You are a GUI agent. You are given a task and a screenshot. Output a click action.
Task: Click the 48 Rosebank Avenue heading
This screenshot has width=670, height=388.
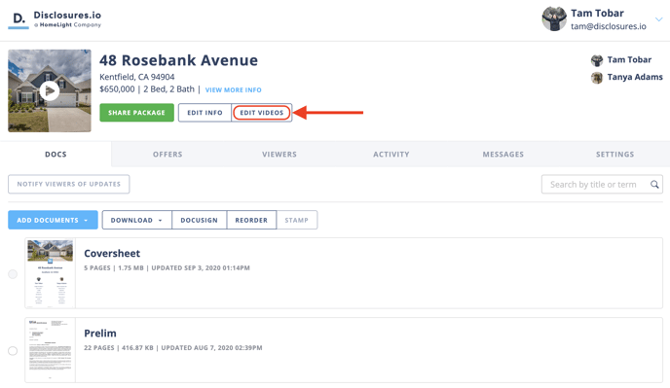tap(178, 60)
